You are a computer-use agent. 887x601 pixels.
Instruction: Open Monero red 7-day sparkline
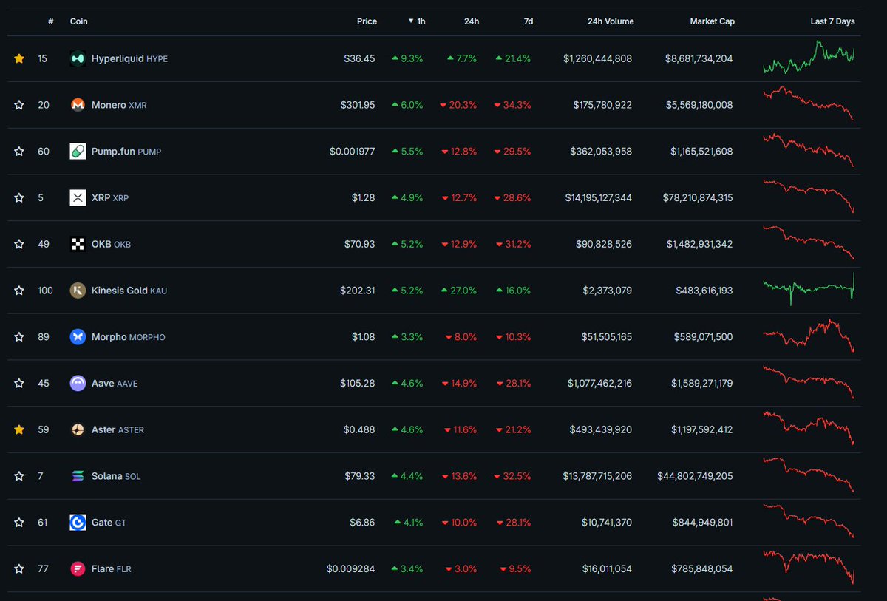click(809, 104)
